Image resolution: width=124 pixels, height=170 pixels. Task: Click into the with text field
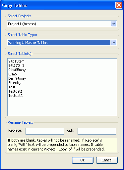97,131
